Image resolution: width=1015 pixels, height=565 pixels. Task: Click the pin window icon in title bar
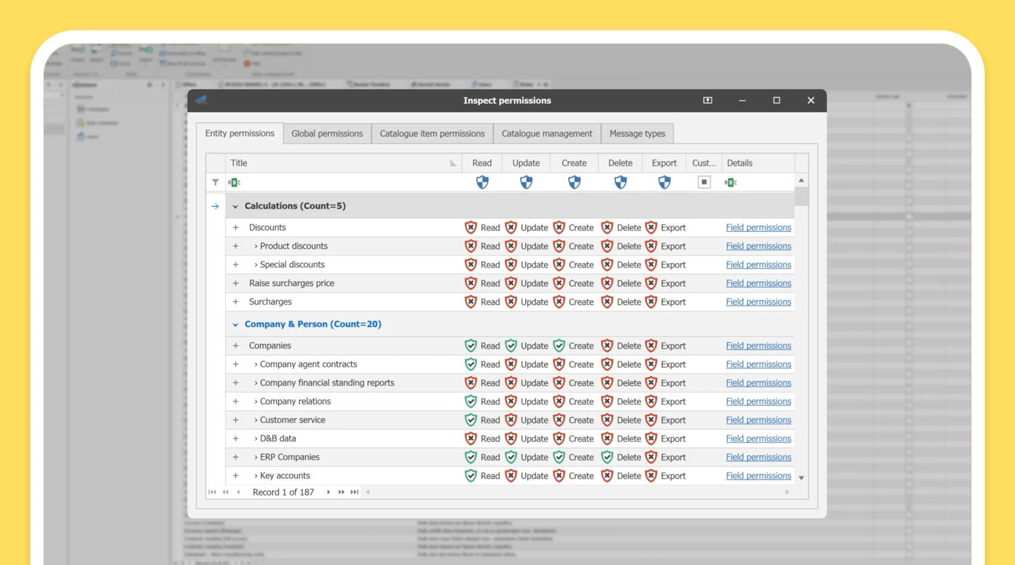point(707,101)
